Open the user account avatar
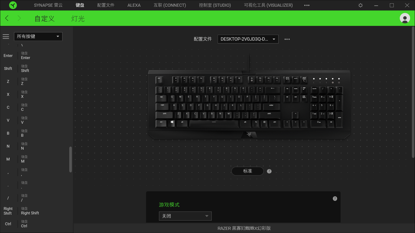415x233 pixels. coord(405,18)
